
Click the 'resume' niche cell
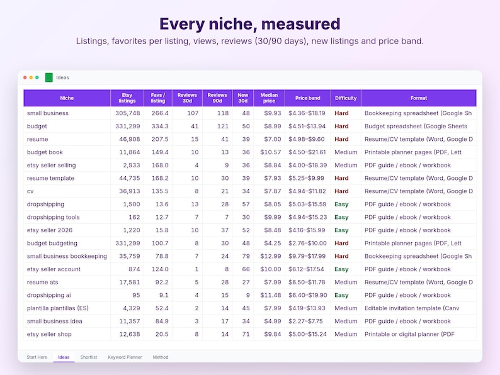click(x=67, y=139)
